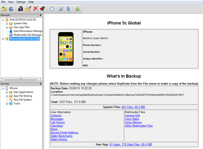
Task: Click the paintbrush clean toolbar icon
Action: click(28, 9)
